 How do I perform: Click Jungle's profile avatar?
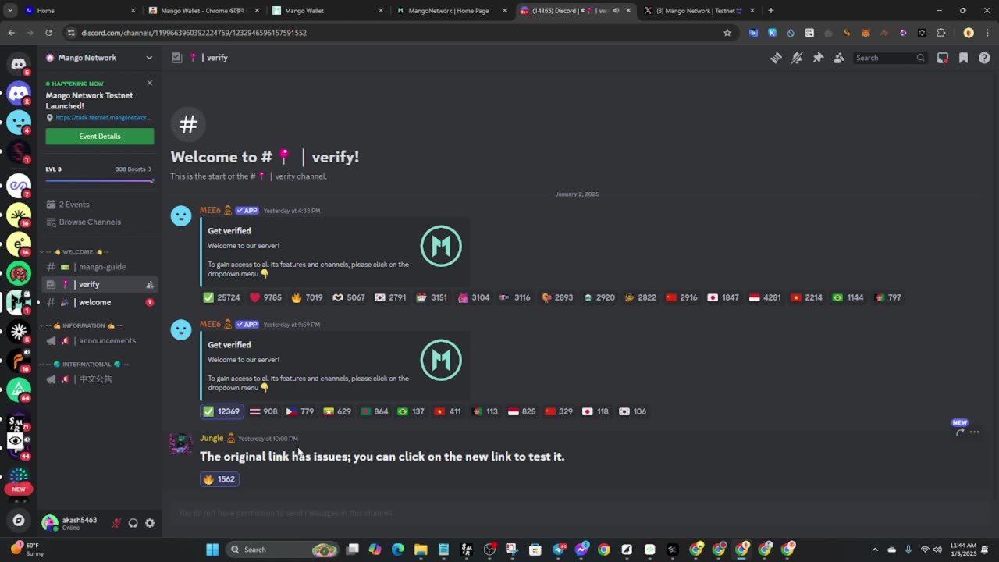[x=181, y=443]
